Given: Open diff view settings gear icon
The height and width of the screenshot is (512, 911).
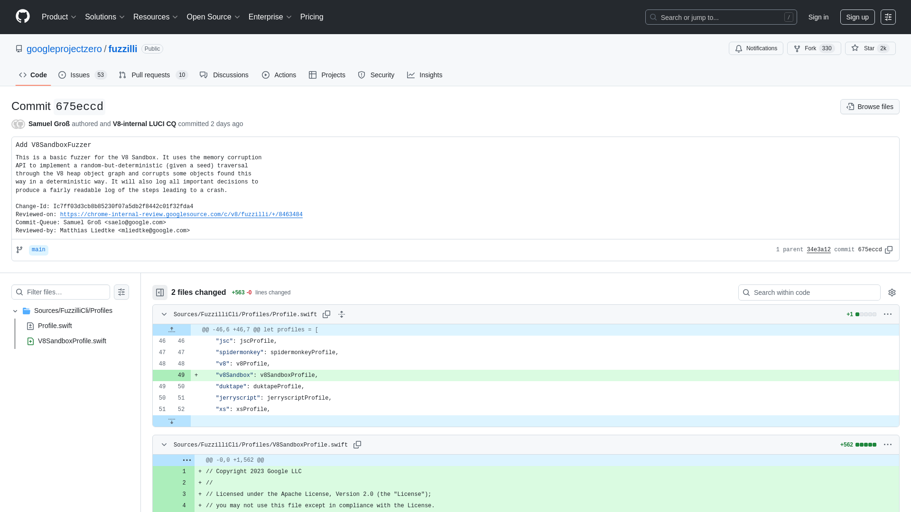Looking at the screenshot, I should coord(892,293).
